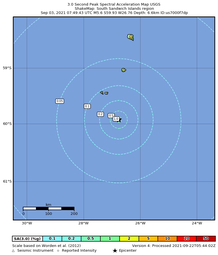
Task: Select the round island just below 59°S
Action: click(x=123, y=70)
